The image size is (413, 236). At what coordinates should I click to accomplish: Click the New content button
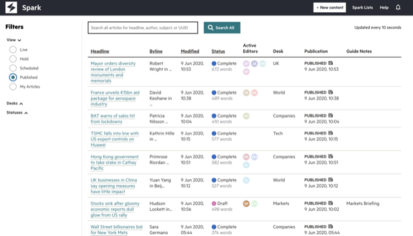pos(330,7)
